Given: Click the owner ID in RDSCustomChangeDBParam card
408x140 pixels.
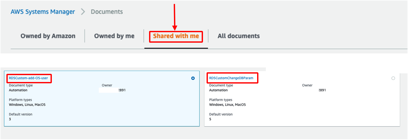Looking at the screenshot, I should pos(322,90).
